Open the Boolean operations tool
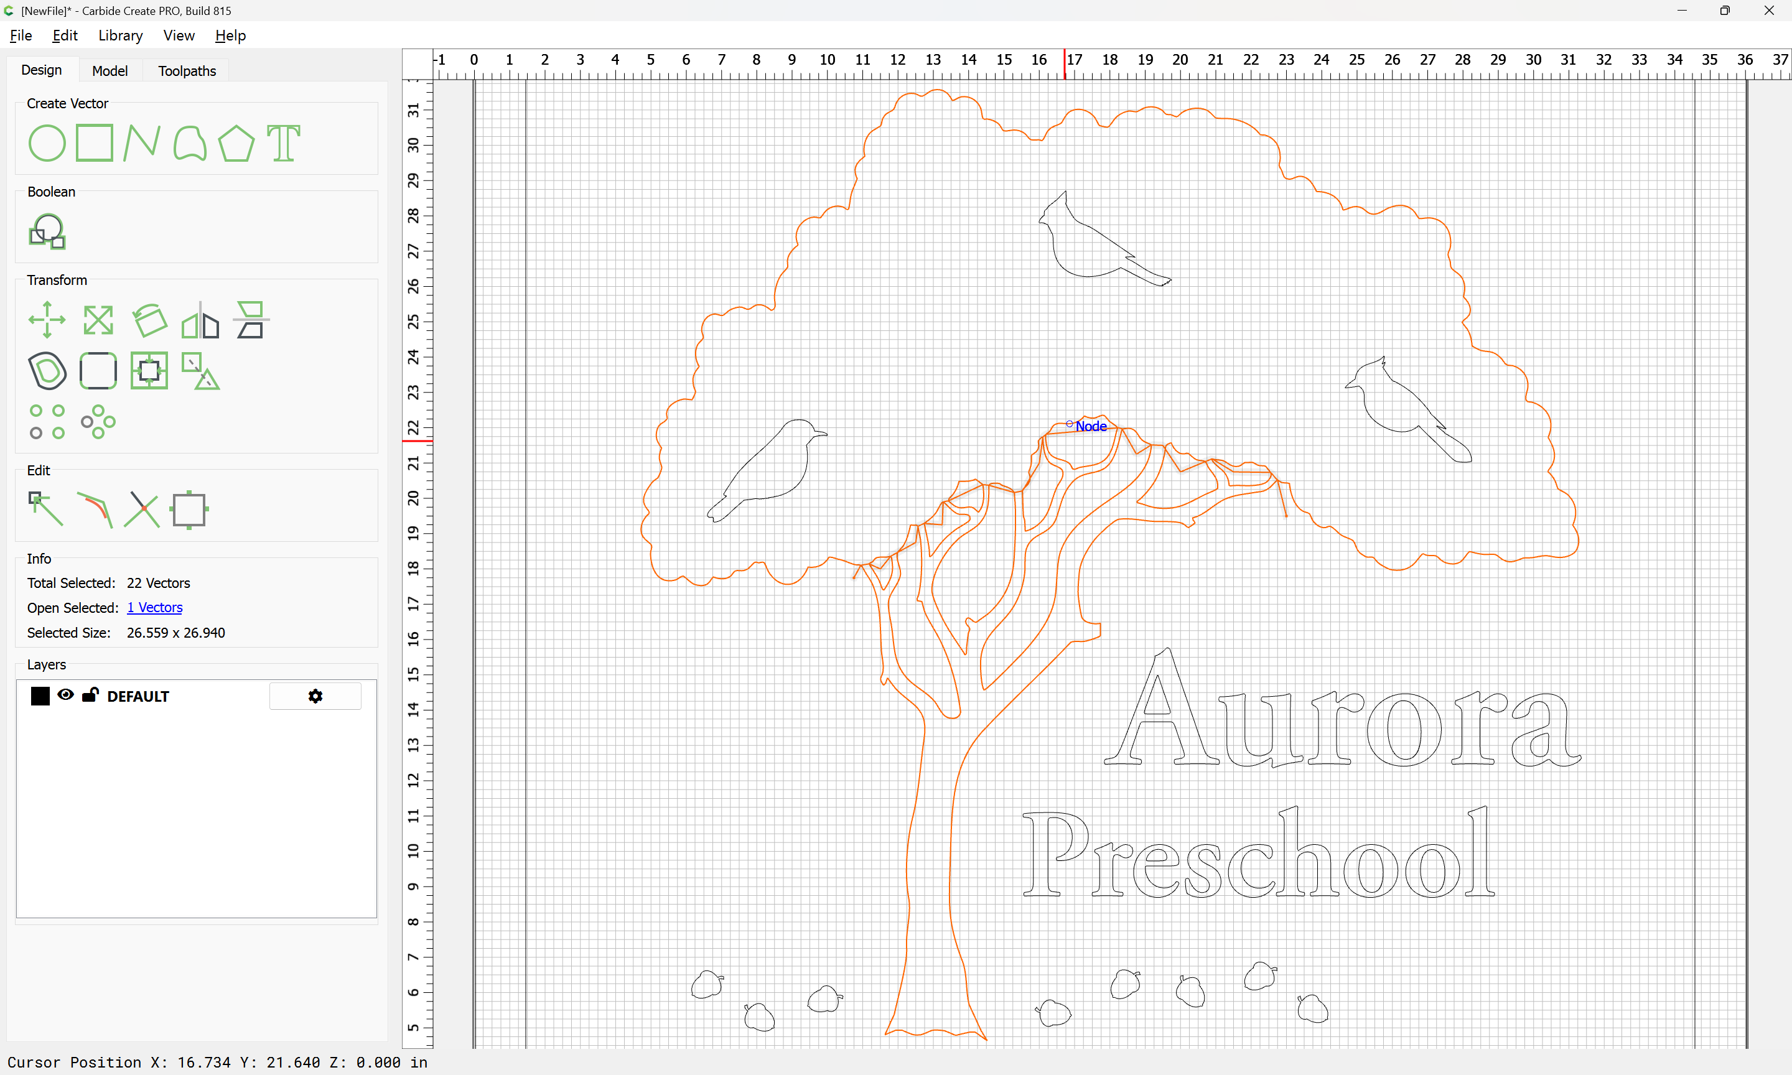The image size is (1792, 1075). 47,231
